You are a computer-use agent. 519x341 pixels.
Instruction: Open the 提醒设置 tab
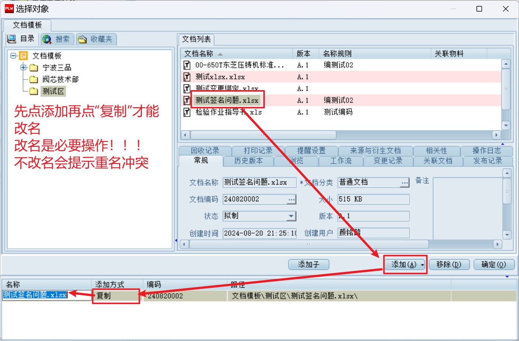point(311,151)
